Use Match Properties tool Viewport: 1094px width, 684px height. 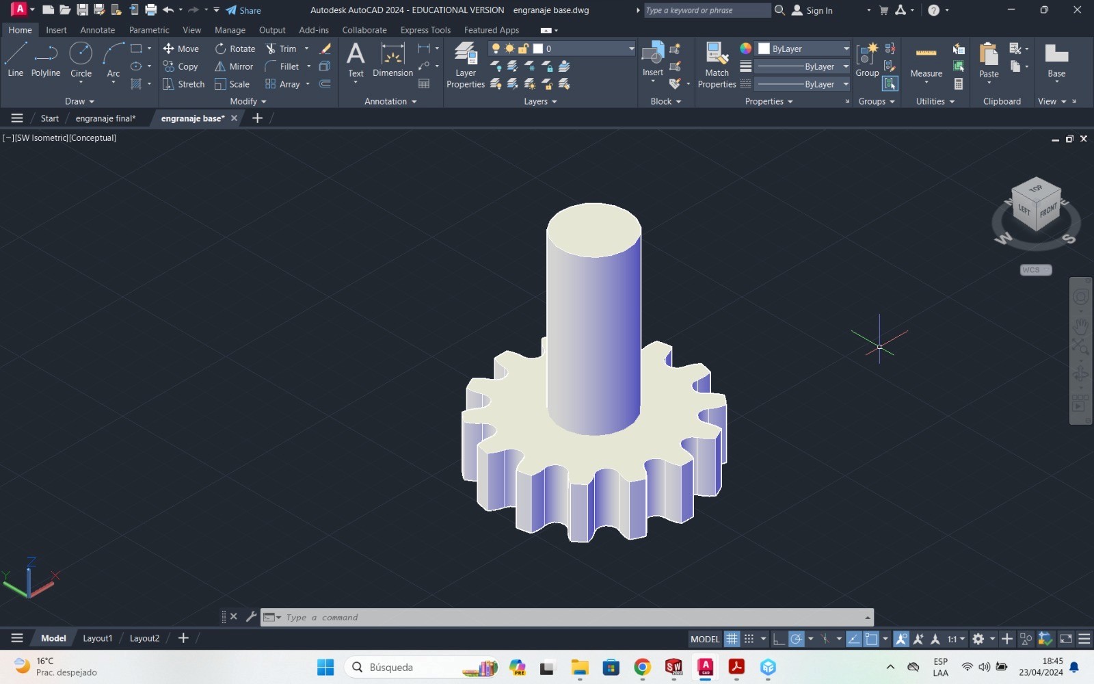click(x=717, y=65)
